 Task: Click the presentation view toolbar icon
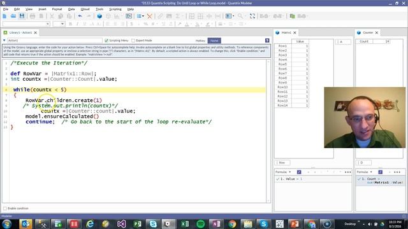coord(129,16)
